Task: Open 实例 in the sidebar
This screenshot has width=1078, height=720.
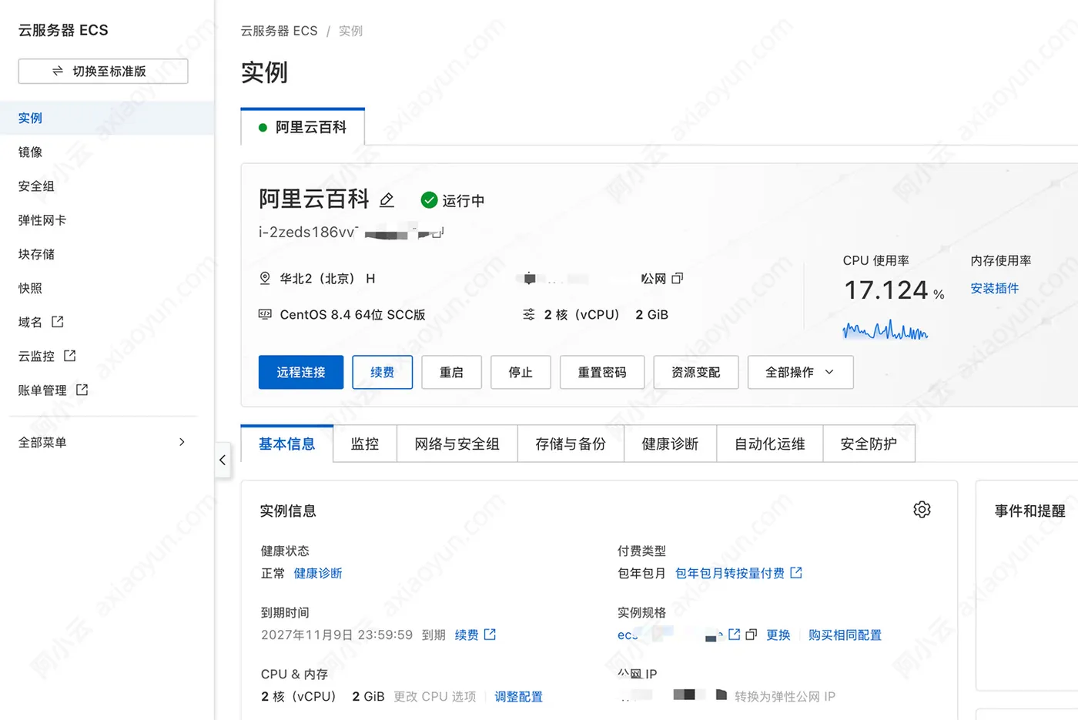Action: [x=107, y=118]
